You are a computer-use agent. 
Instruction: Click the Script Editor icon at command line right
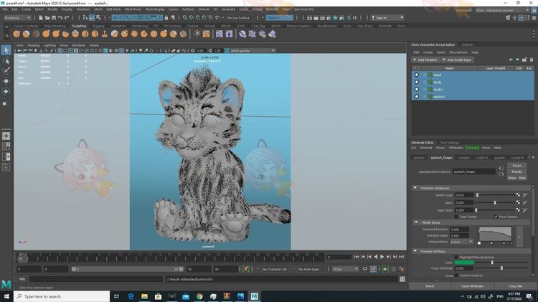402,279
